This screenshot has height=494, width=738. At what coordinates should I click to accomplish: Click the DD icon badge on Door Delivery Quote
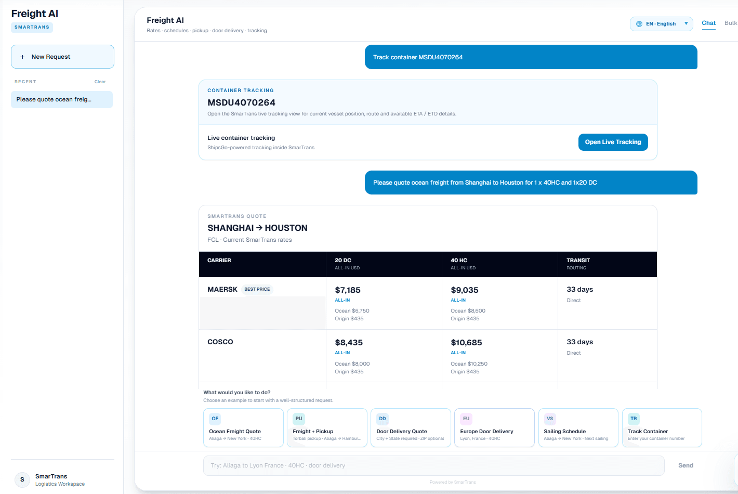[x=383, y=419]
